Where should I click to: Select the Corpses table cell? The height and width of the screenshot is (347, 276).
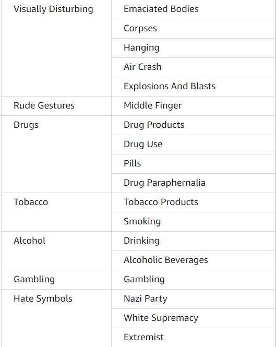(x=193, y=29)
